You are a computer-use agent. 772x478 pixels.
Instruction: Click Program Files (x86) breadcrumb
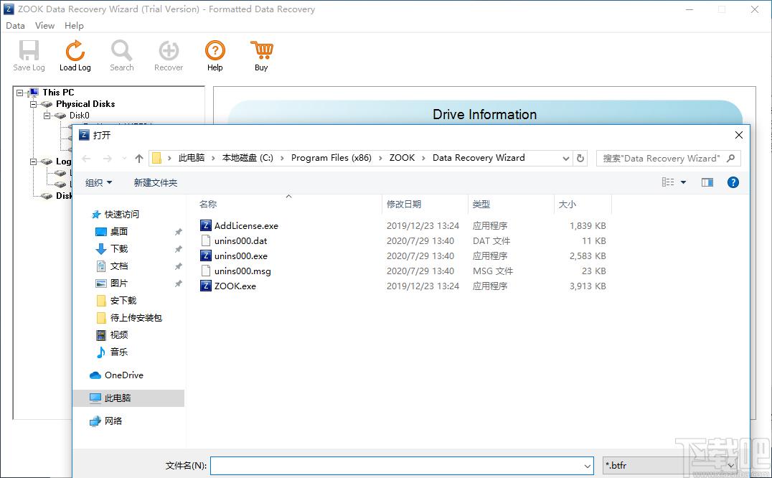click(331, 157)
